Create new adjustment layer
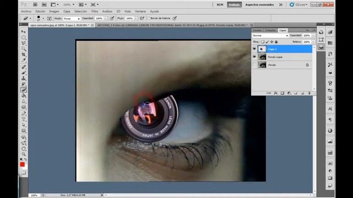 [289, 93]
